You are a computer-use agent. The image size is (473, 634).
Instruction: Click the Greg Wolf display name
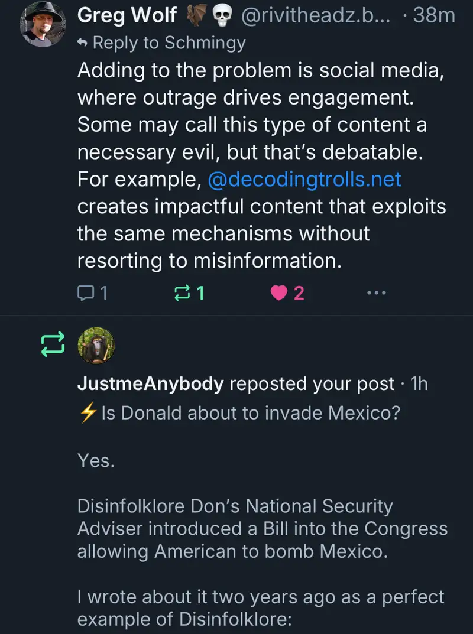127,15
